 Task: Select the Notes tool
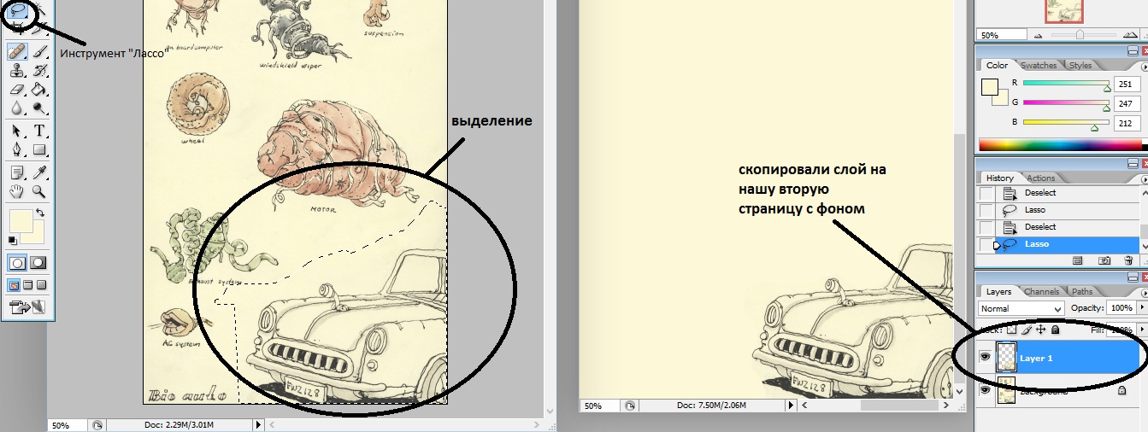(16, 172)
